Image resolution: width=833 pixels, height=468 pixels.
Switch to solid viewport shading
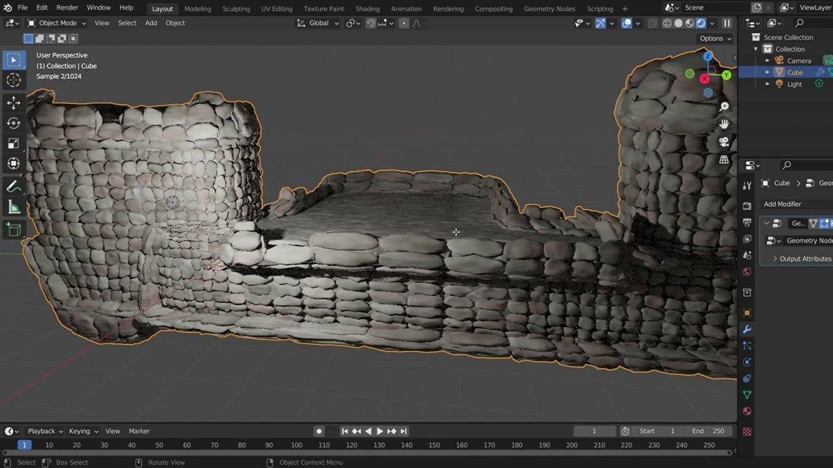coord(678,23)
